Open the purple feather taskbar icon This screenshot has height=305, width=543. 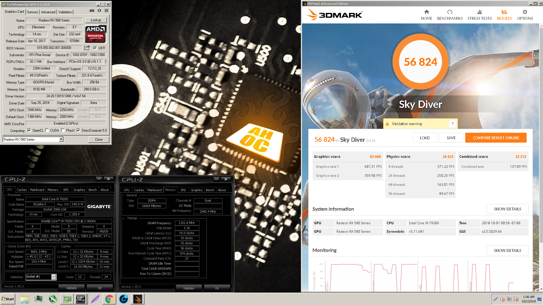point(95,299)
